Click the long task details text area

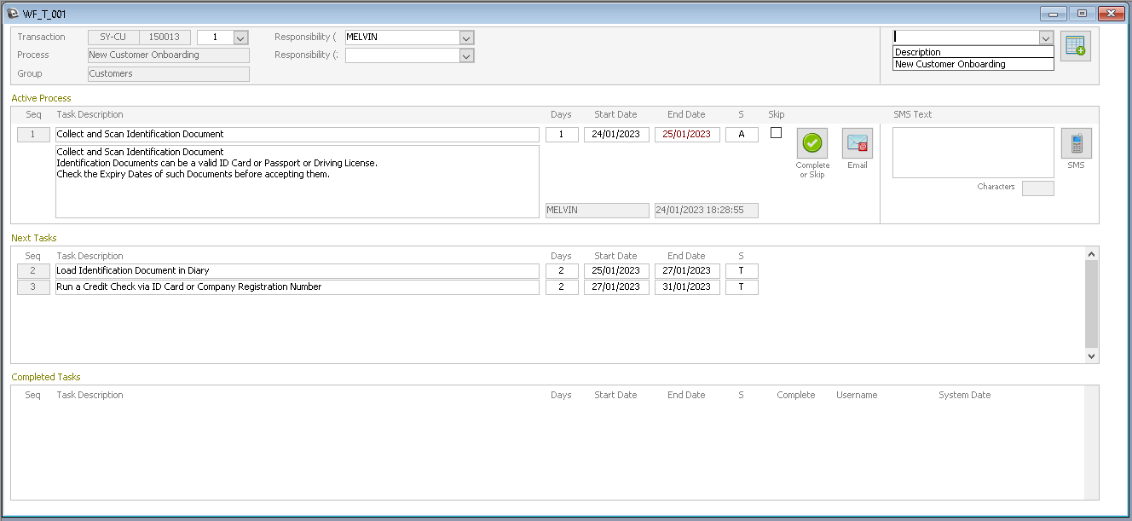(x=297, y=182)
